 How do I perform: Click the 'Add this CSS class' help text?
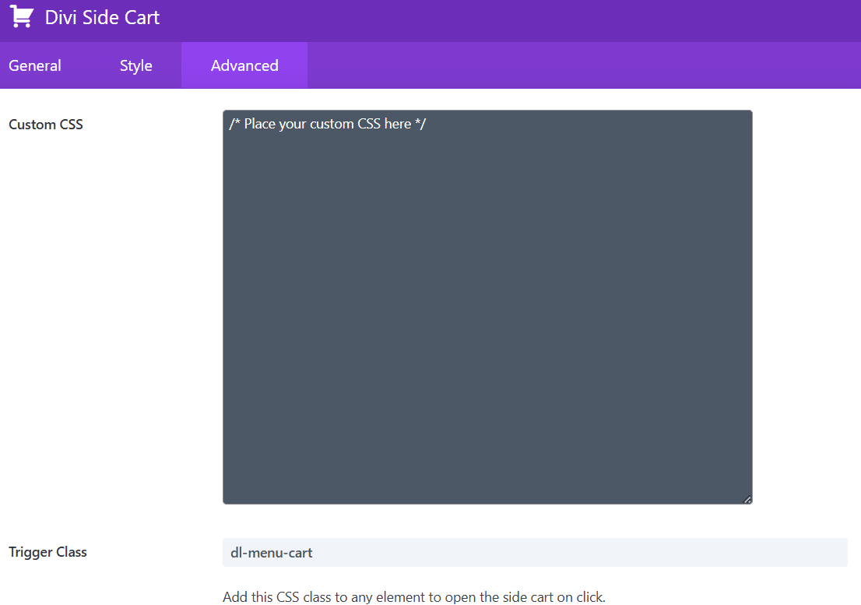point(414,596)
